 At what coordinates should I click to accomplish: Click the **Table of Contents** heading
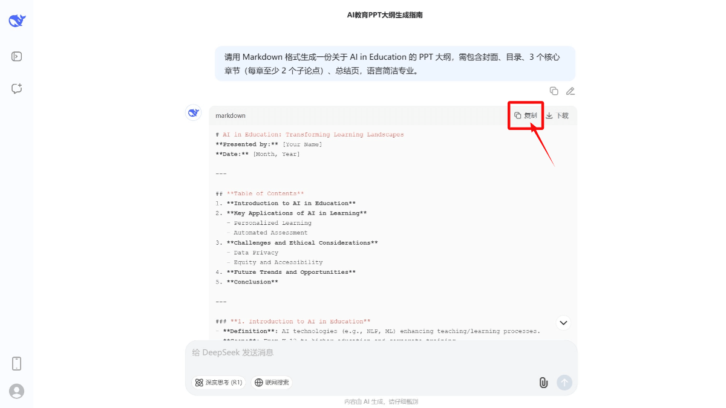tap(260, 193)
